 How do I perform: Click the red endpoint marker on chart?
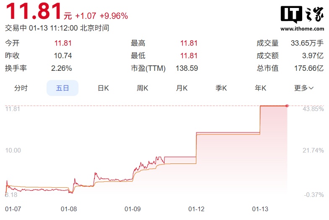[x=287, y=106]
